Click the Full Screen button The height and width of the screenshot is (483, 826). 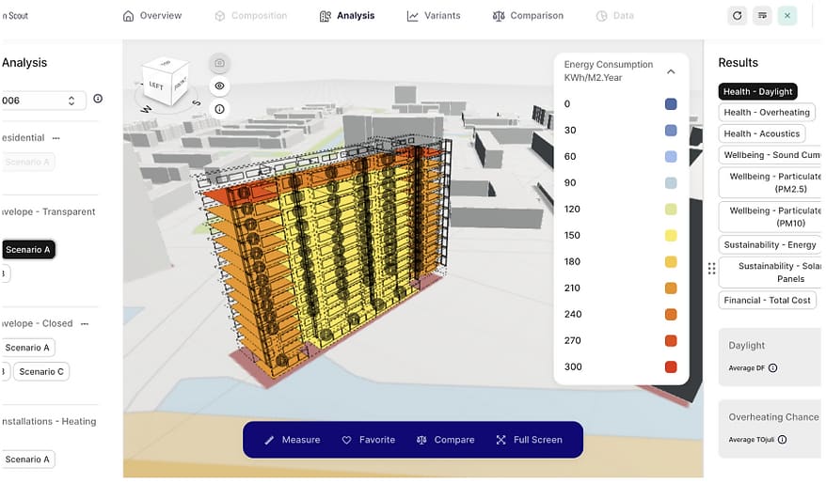[x=530, y=440]
